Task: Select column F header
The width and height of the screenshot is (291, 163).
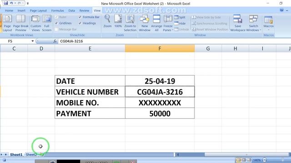Action: [x=160, y=48]
